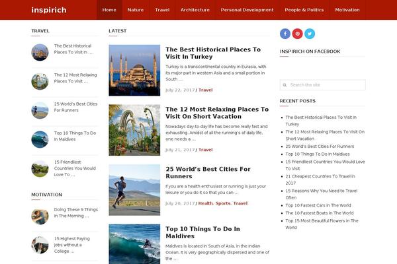This screenshot has width=397, height=264.
Task: Open recent post Top 10 Fastest Cars
Action: (x=318, y=205)
